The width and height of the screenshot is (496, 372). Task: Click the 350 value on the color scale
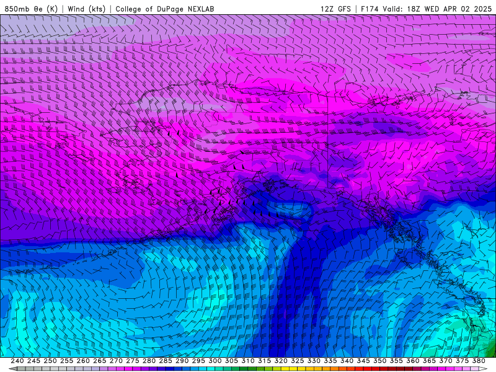pyautogui.click(x=380, y=361)
